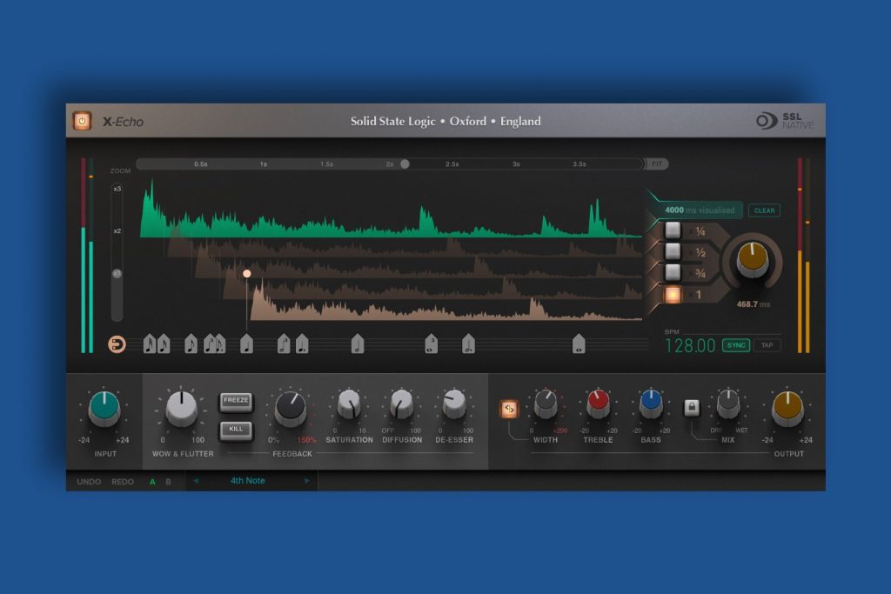Click the delay time dot on waveform
This screenshot has width=891, height=594.
coord(246,274)
